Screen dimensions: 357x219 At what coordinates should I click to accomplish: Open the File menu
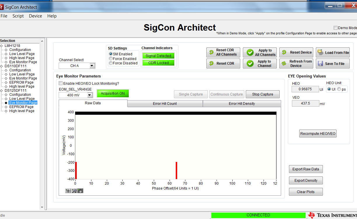point(4,16)
